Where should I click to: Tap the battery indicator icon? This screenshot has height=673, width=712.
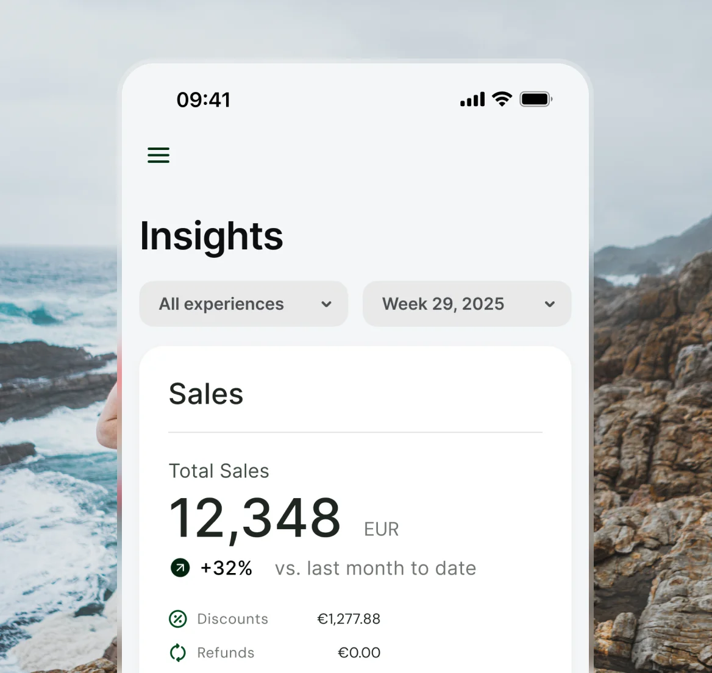535,98
